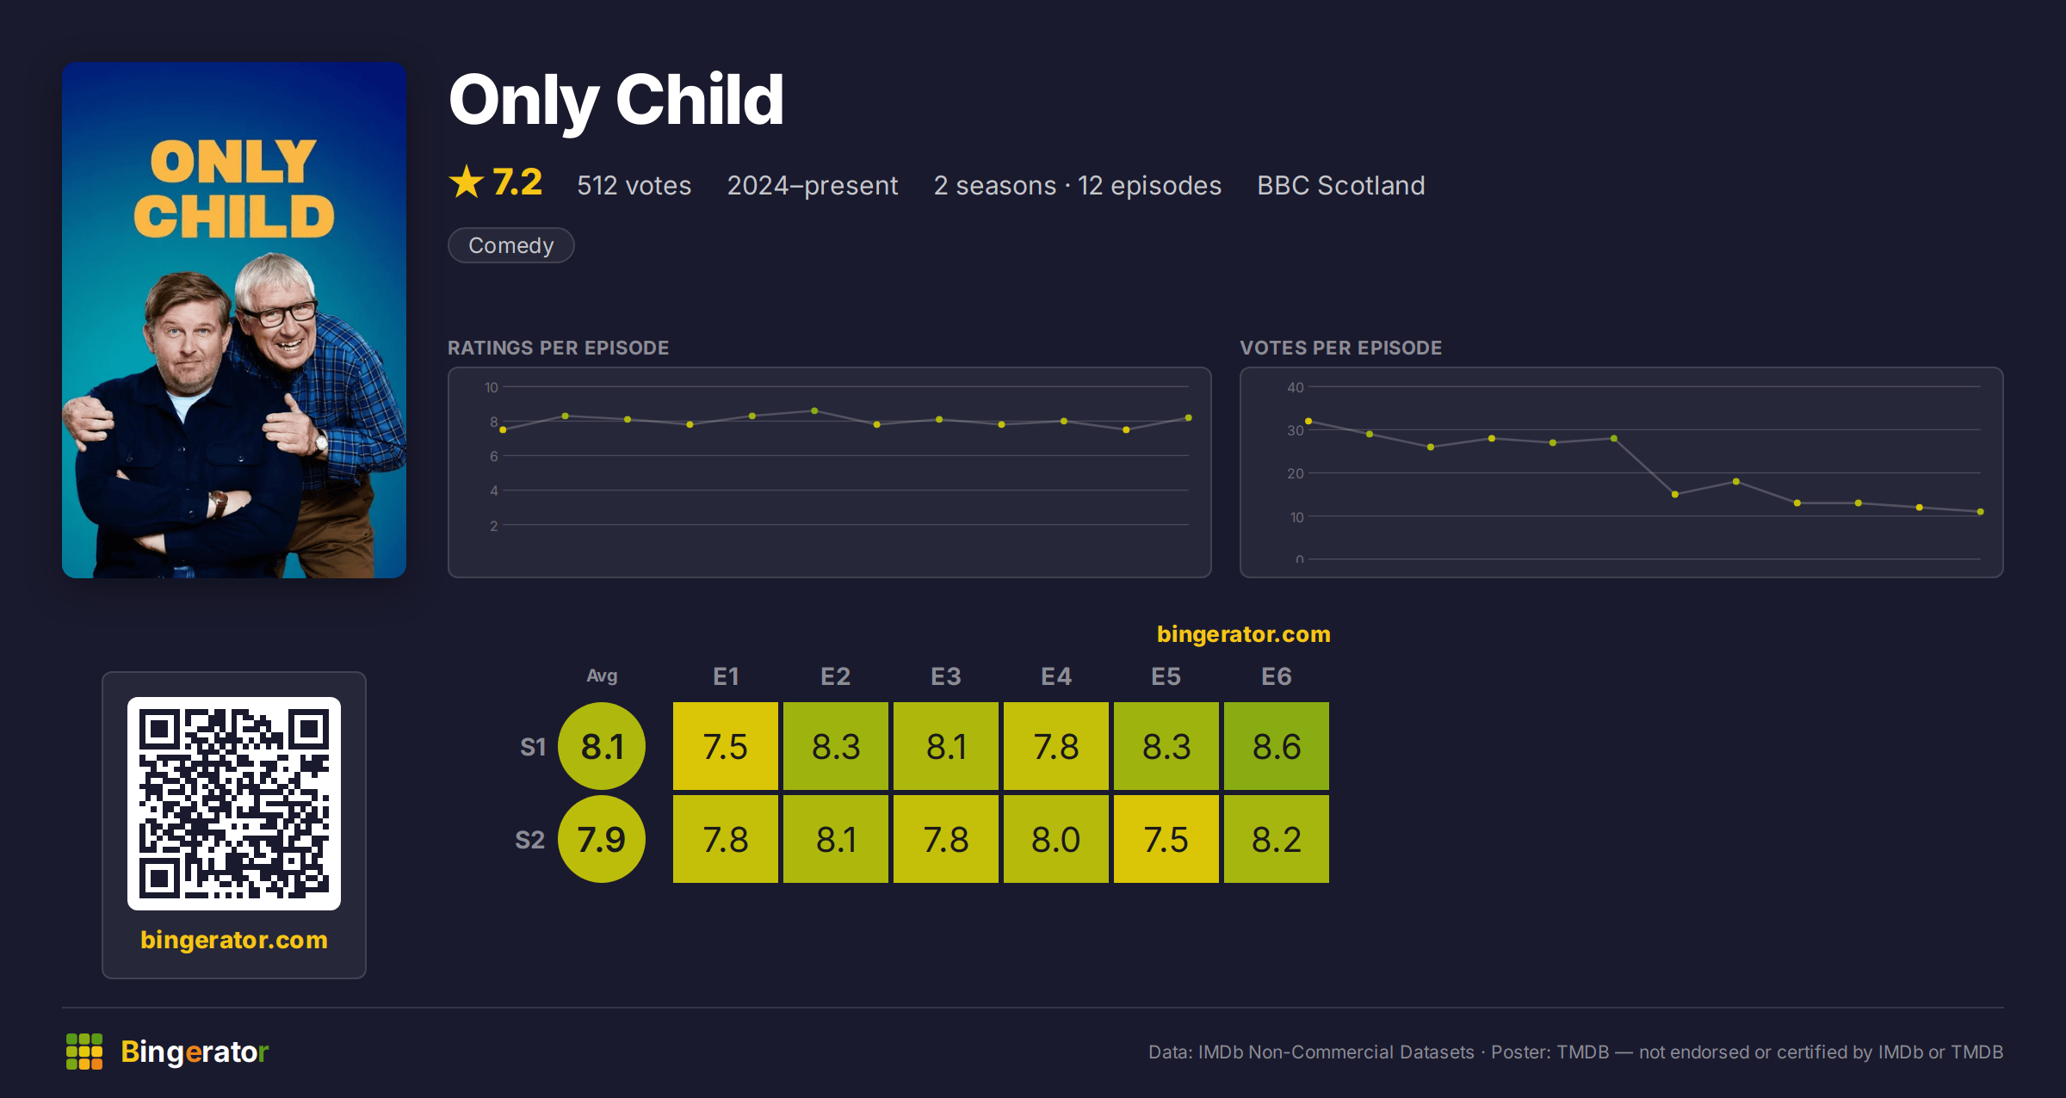Click the yellow star rating icon
Viewport: 2066px width, 1098px height.
pos(467,182)
